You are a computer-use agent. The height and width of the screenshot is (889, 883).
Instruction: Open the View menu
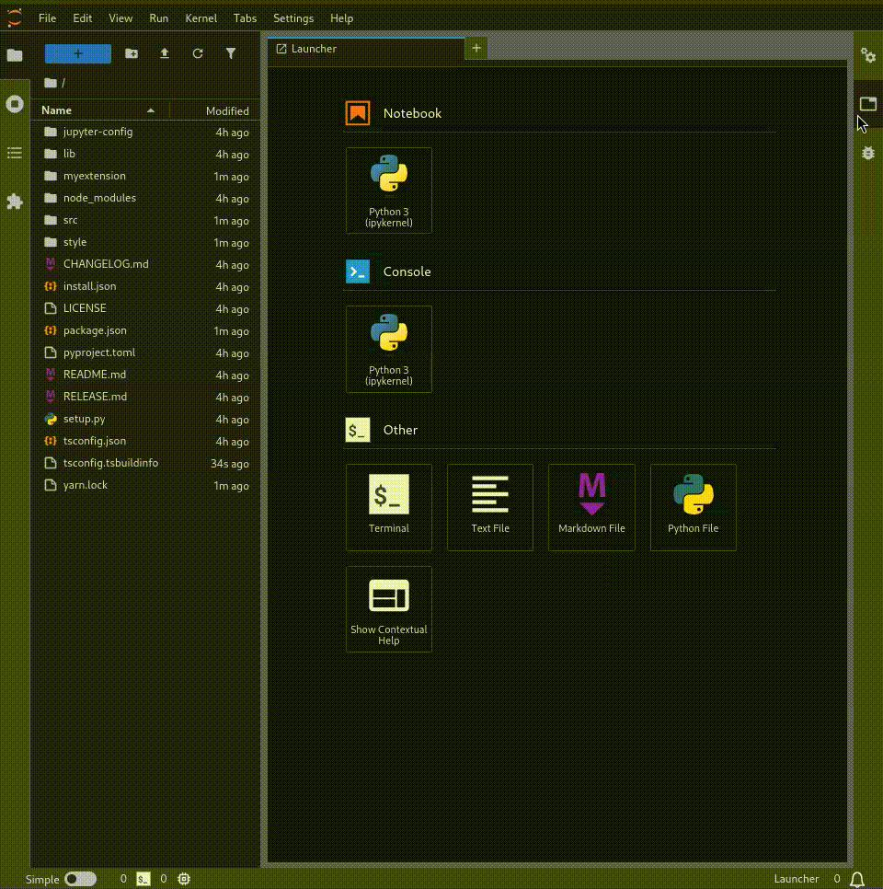click(120, 18)
